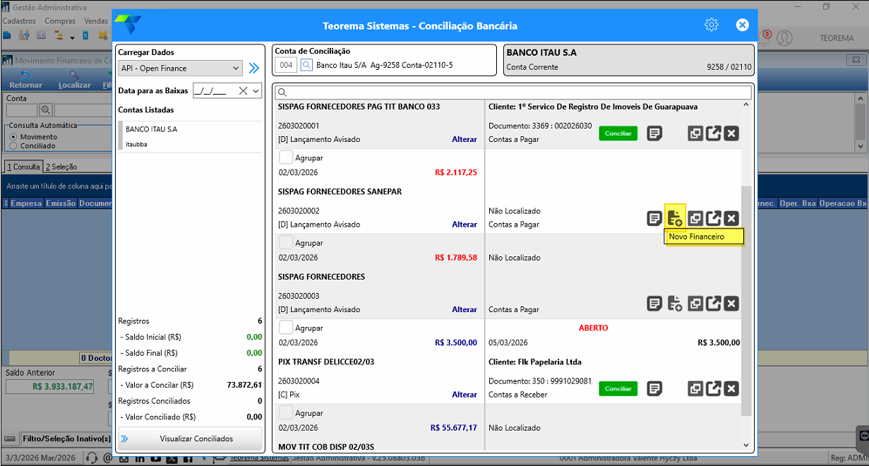Switch to the 2 Seleção tab
Viewport: 869px width, 466px height.
[x=61, y=167]
